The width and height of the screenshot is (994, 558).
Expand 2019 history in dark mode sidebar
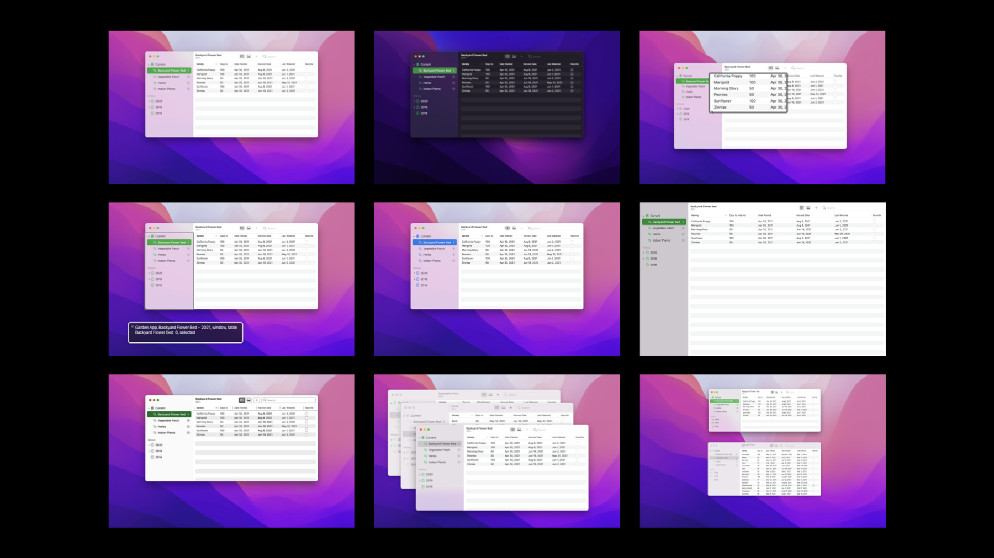(414, 108)
